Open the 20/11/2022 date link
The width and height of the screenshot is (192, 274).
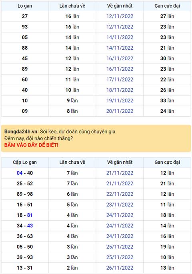pyautogui.click(x=120, y=111)
